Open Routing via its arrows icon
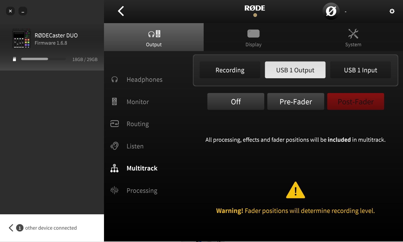This screenshot has height=242, width=403. [x=114, y=124]
